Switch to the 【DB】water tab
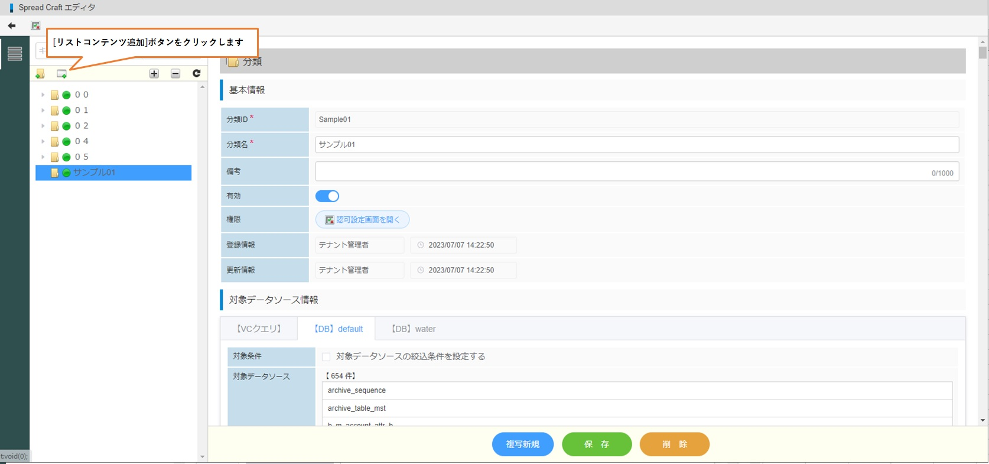The width and height of the screenshot is (989, 464). [x=414, y=329]
